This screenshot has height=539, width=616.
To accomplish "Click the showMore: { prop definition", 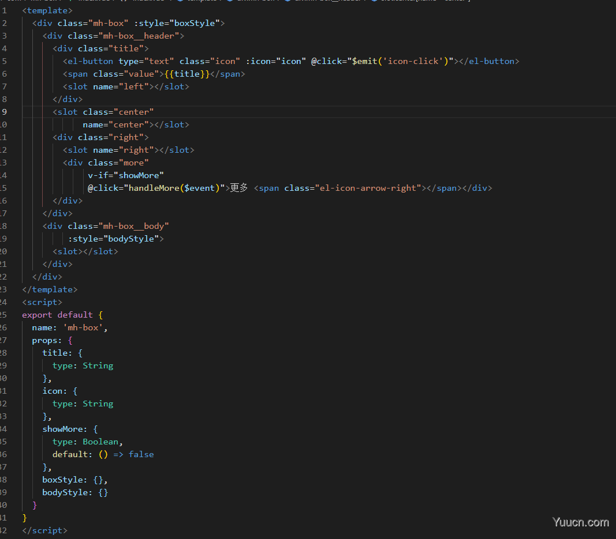I will pyautogui.click(x=70, y=429).
